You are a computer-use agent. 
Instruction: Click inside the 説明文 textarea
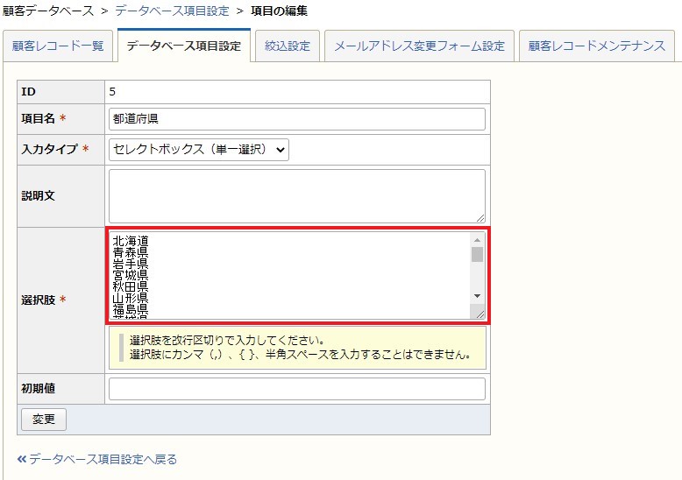pos(297,196)
